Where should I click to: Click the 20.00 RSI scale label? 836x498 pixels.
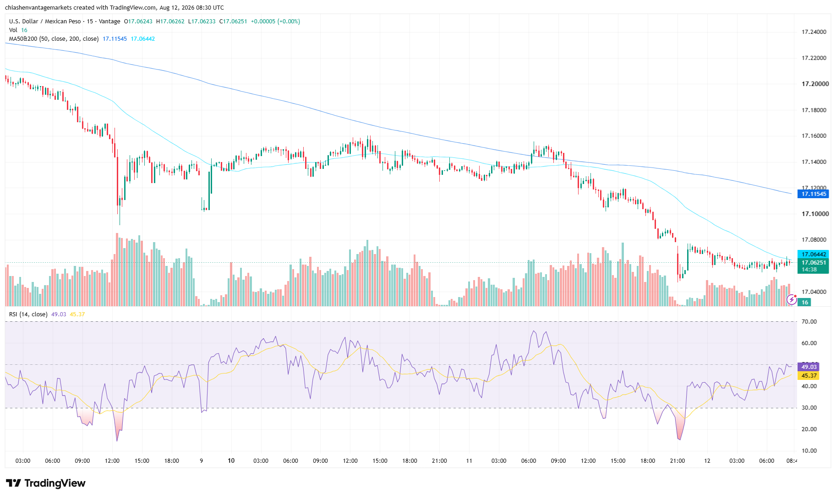pos(809,429)
